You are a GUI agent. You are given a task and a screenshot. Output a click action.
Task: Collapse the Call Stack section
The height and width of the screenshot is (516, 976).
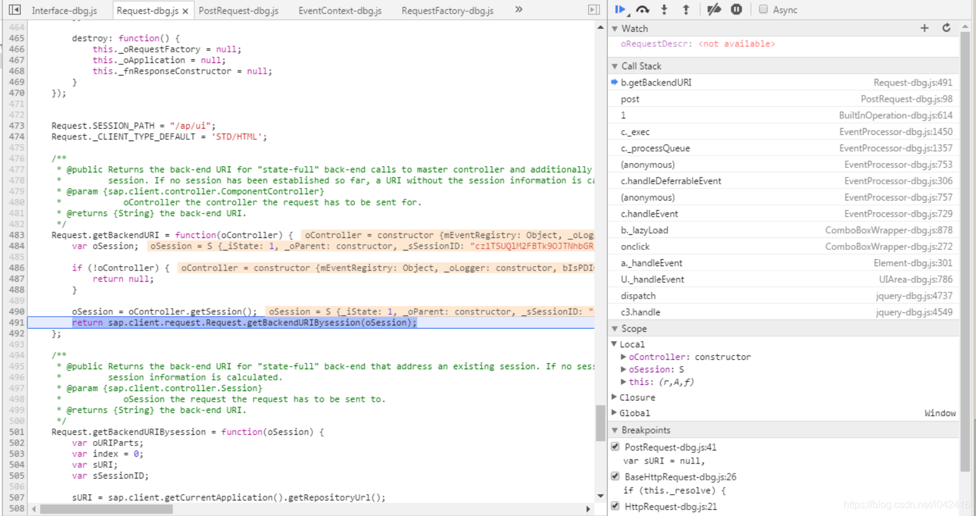615,66
